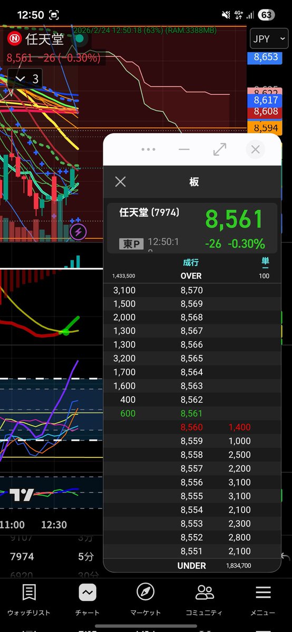Tap OVER total 1,433,500
The image size is (292, 632).
pos(124,276)
